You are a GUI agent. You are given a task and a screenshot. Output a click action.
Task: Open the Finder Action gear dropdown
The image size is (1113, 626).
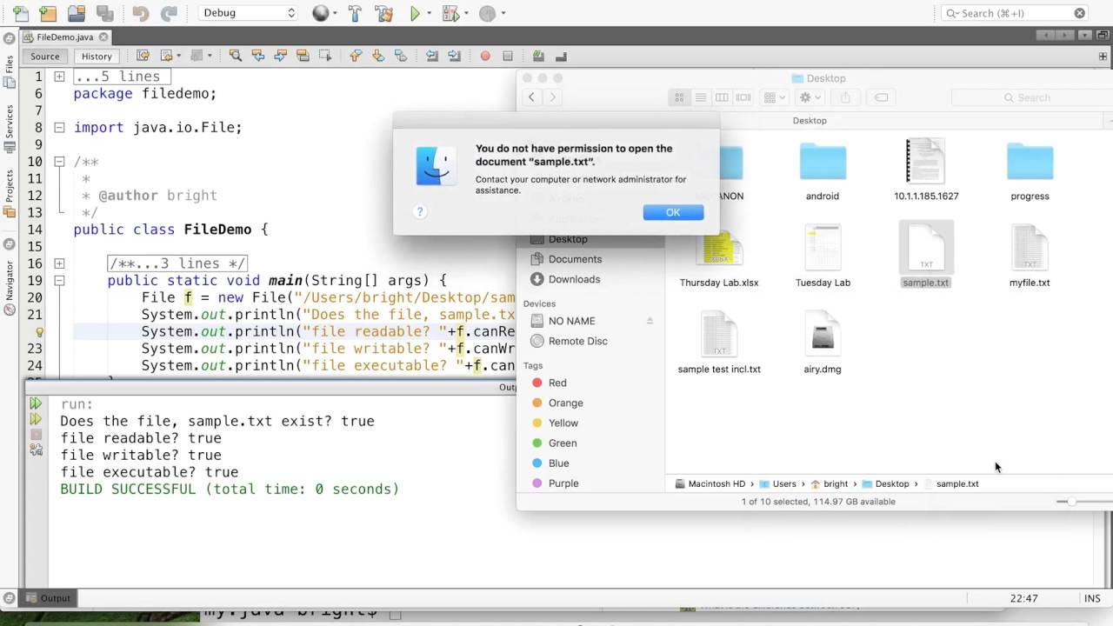[x=810, y=97]
